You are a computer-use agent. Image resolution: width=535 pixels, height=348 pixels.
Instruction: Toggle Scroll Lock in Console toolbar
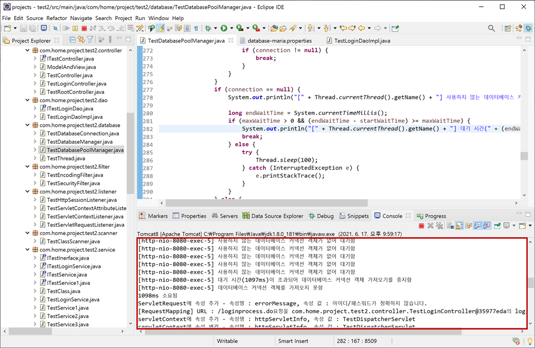click(459, 225)
